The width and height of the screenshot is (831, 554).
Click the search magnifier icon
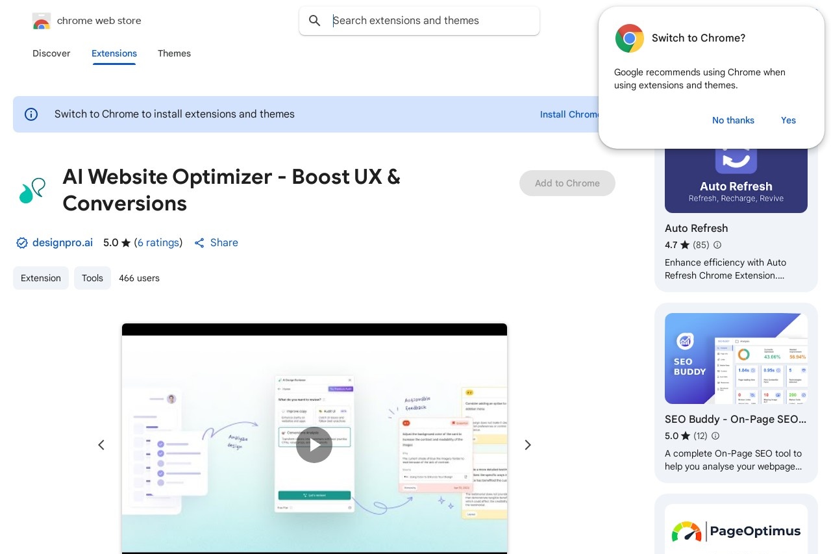(x=315, y=21)
